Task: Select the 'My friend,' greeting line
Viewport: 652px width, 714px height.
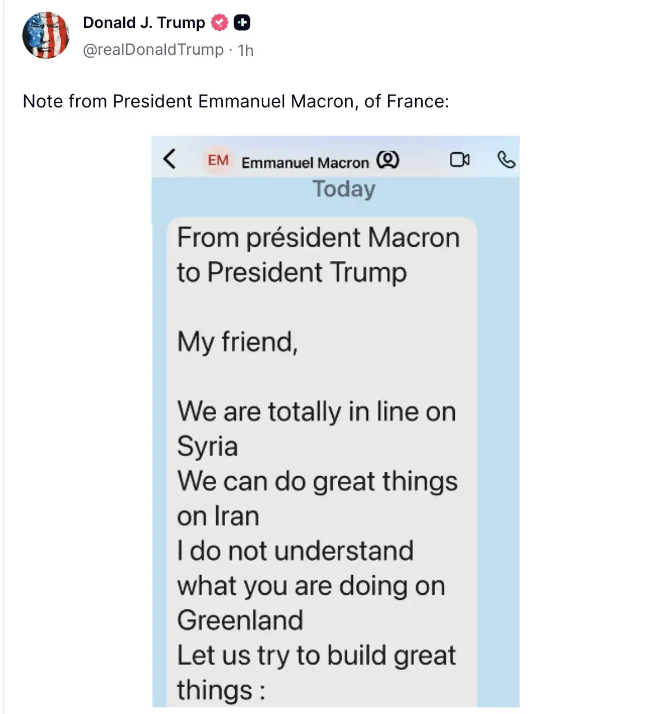Action: coord(237,342)
